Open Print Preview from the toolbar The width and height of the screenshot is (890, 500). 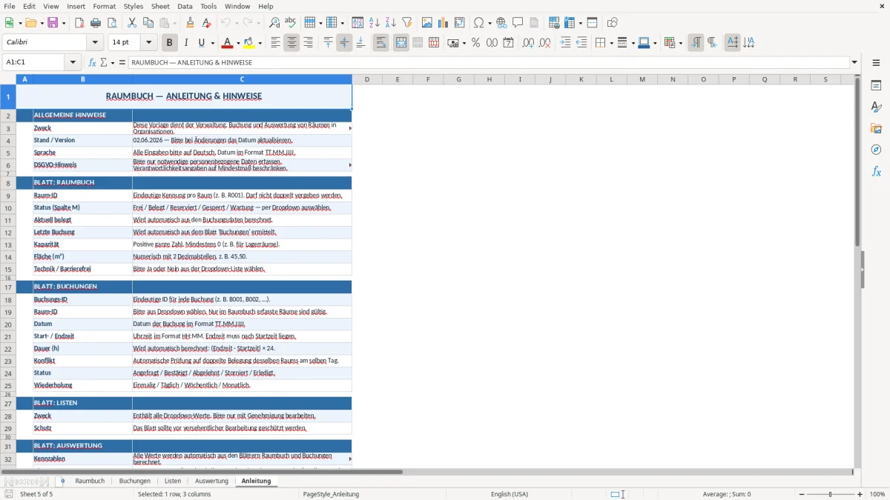pyautogui.click(x=112, y=23)
